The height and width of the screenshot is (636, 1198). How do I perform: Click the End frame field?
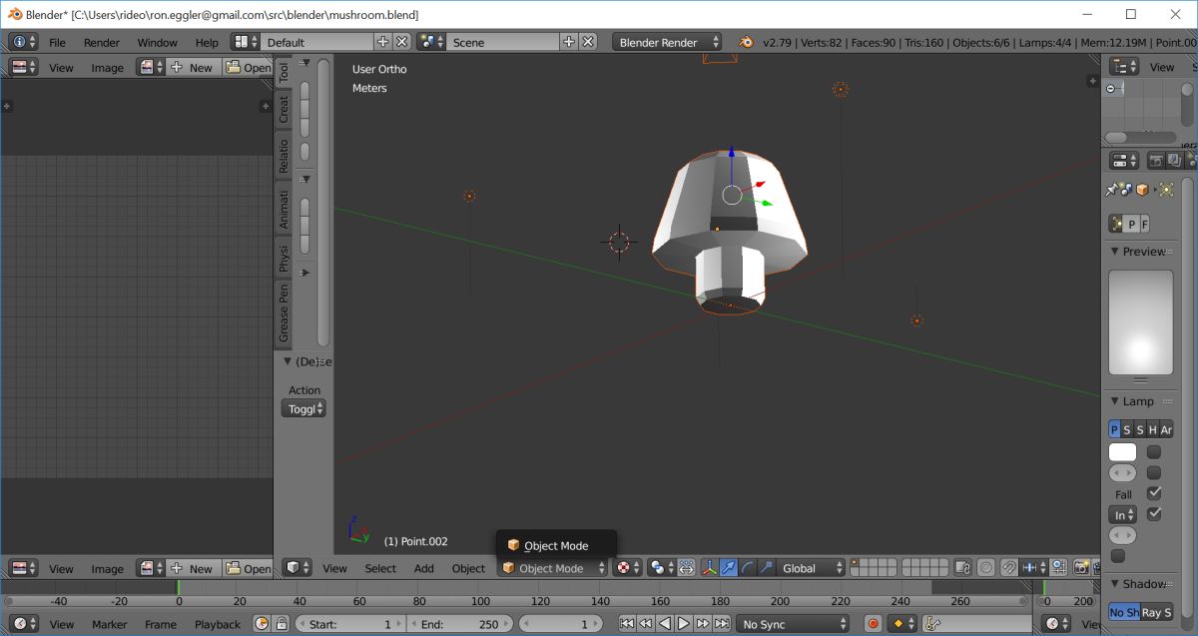pos(459,624)
